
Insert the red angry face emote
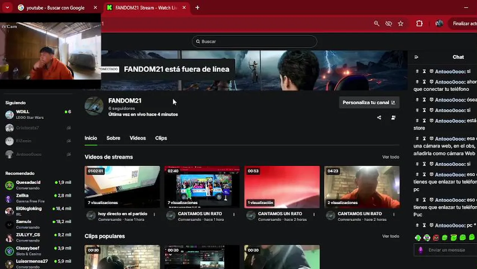[436, 237]
